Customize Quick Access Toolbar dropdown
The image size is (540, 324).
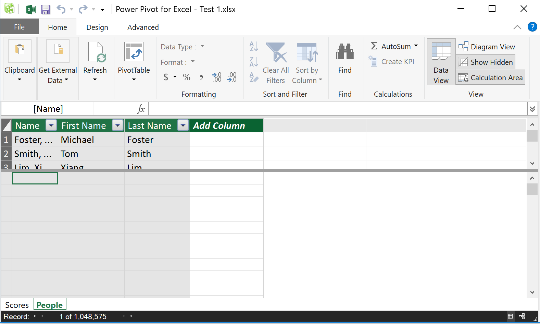102,10
